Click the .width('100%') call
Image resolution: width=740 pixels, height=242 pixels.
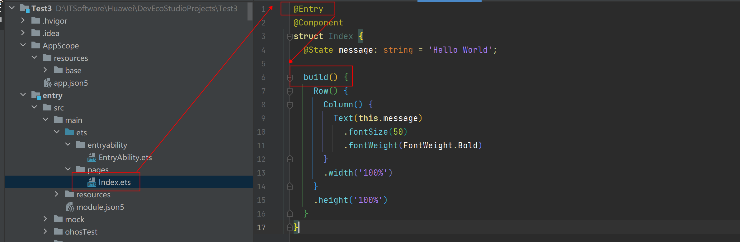(358, 173)
